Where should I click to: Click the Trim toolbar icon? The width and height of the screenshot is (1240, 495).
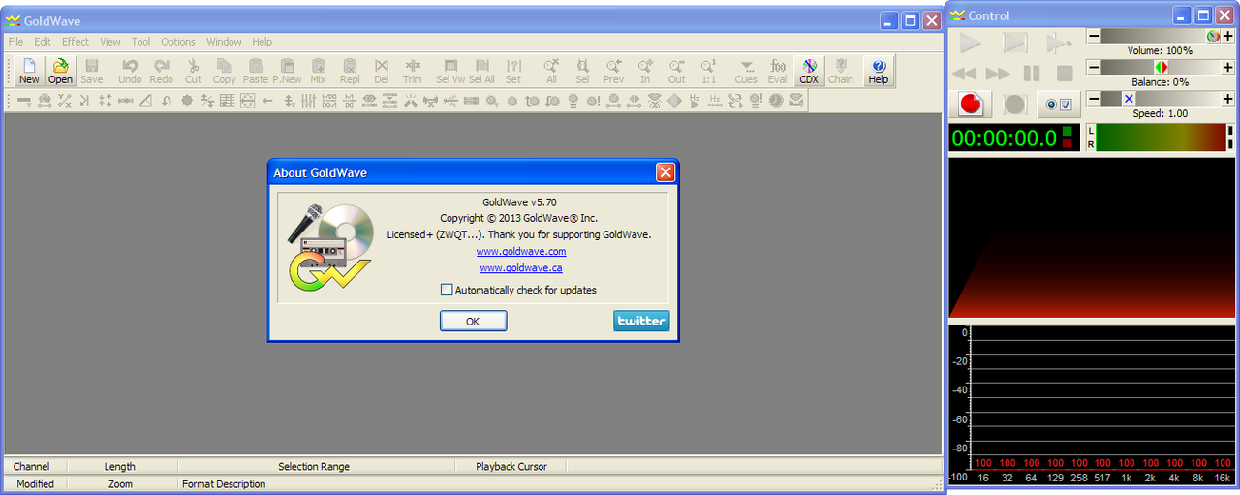tap(413, 71)
